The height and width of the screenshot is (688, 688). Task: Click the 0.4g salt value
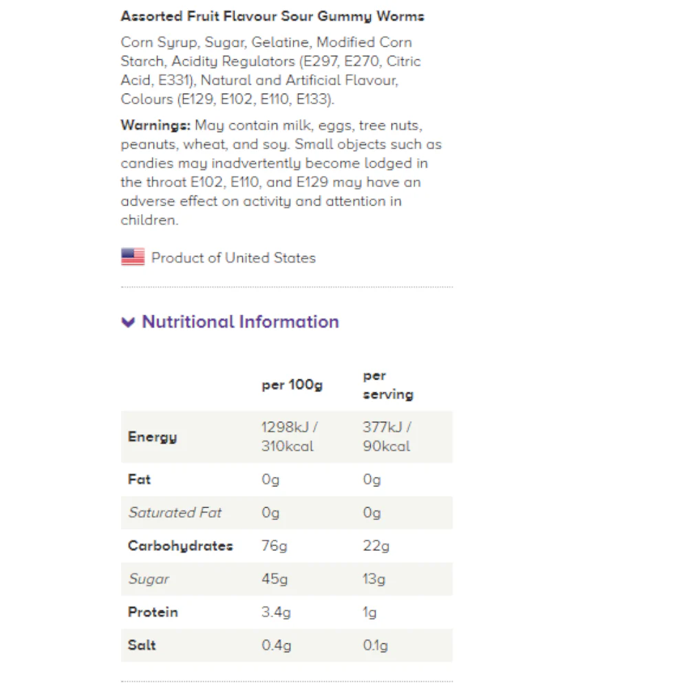[277, 645]
